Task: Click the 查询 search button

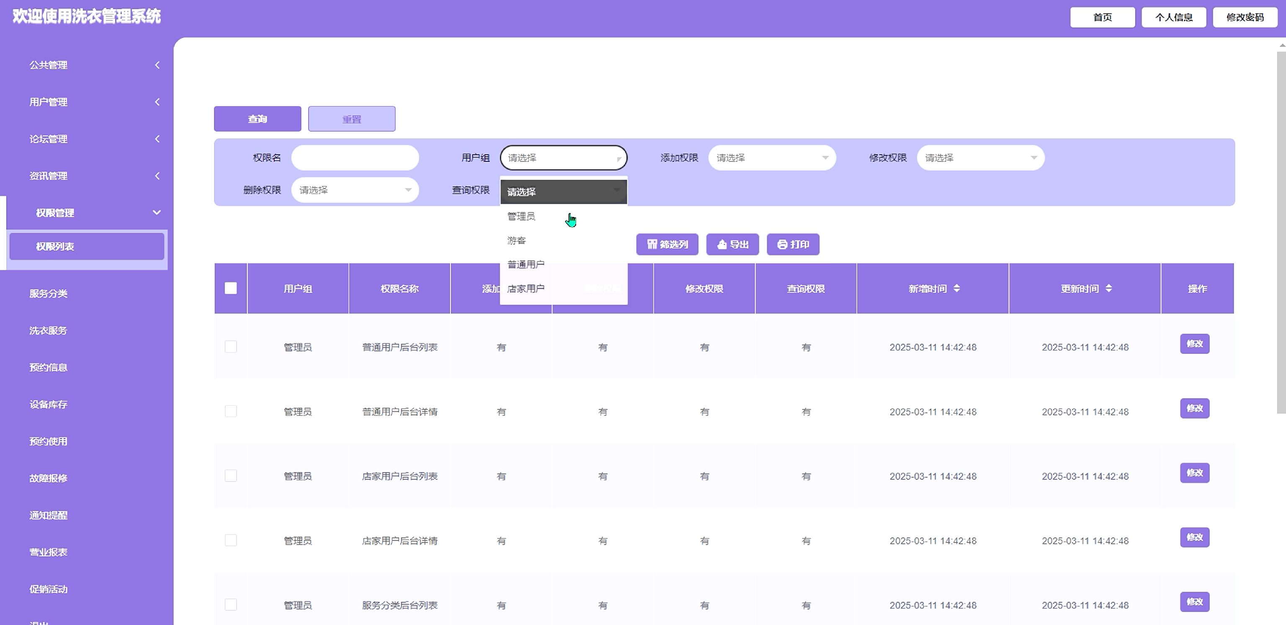Action: (258, 119)
